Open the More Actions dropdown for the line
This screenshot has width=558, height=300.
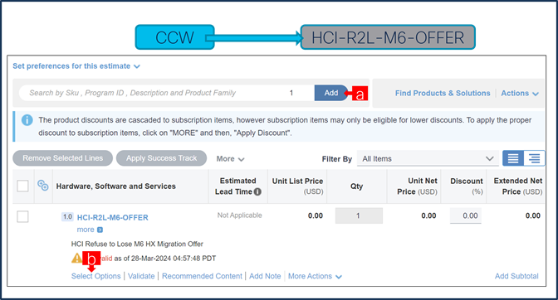coord(315,276)
